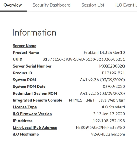Click the Link-Local IPv6 Address link
Screen dimensions: 137x142
(35, 128)
